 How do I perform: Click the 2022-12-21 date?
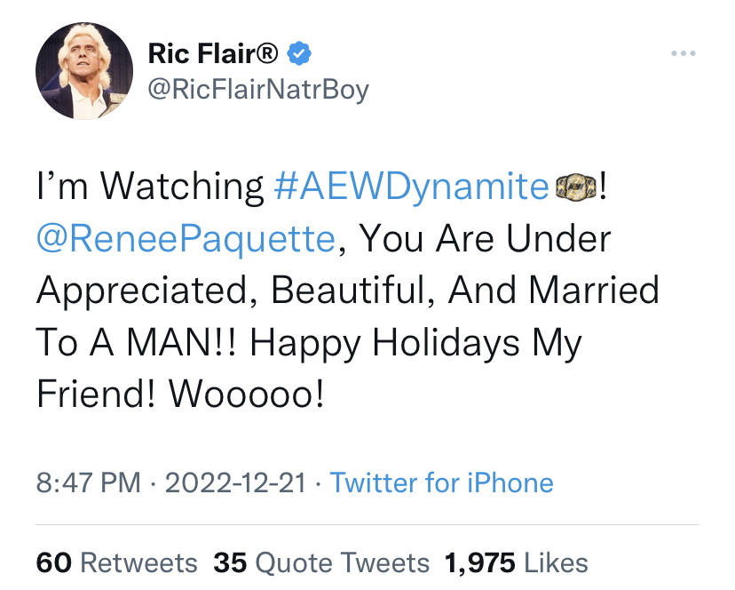tap(236, 482)
